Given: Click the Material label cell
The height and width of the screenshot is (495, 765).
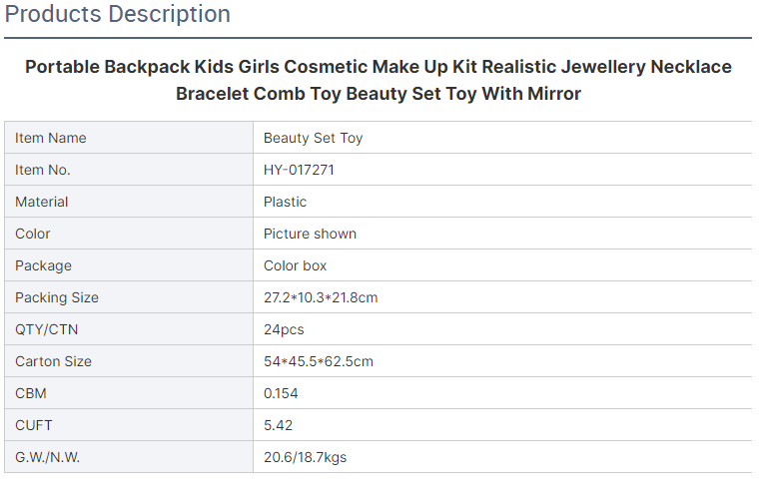Looking at the screenshot, I should tap(129, 202).
